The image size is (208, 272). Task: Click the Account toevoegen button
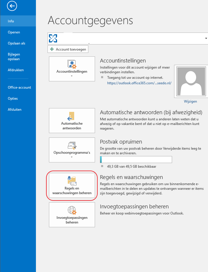click(68, 49)
